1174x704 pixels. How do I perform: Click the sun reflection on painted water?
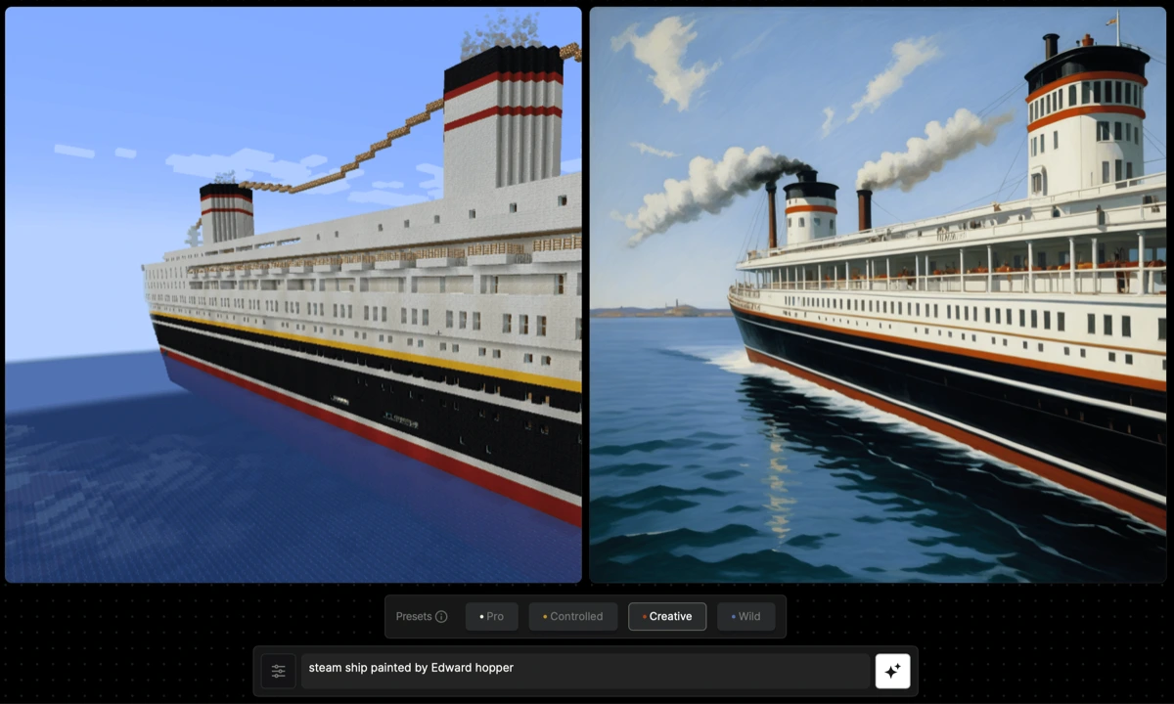778,469
